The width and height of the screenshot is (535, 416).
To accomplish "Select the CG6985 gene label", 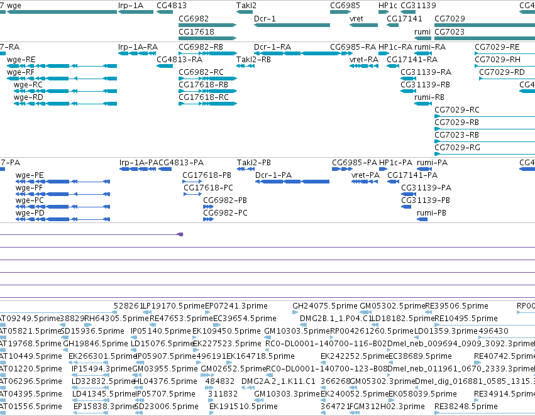I will 345,6.
